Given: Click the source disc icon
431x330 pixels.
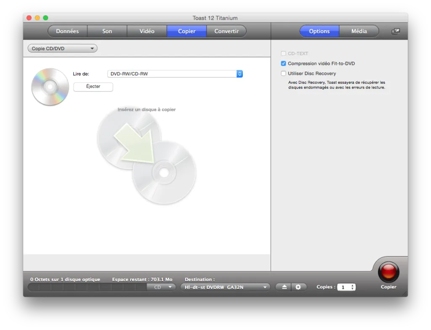Looking at the screenshot, I should [50, 87].
